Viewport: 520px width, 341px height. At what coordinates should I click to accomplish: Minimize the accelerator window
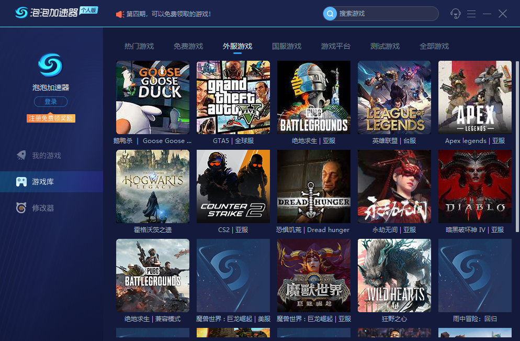pos(487,14)
